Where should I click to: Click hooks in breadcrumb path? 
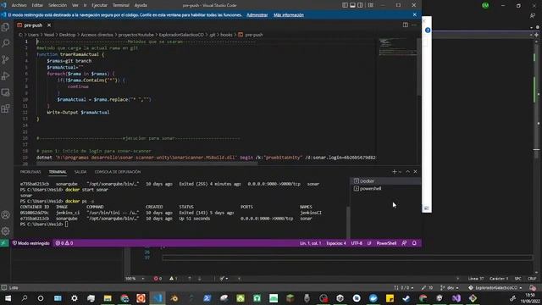pos(226,35)
